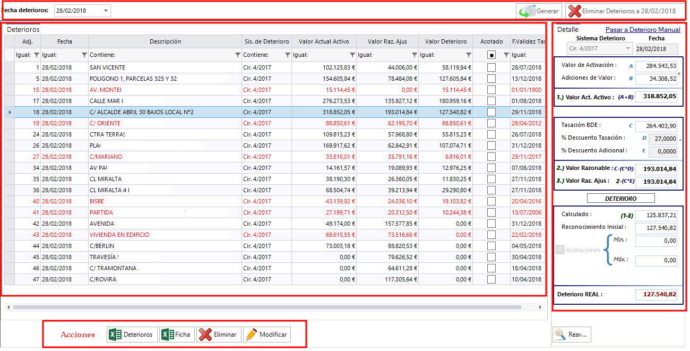Select the C/ROVIRA description cell
The image size is (690, 351).
(165, 279)
